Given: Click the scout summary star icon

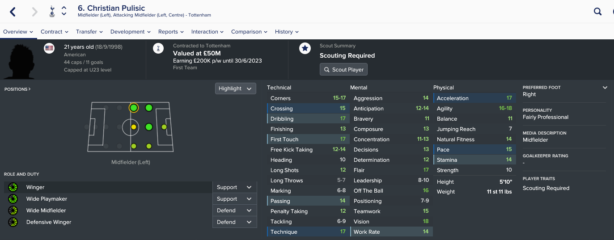Looking at the screenshot, I should [x=305, y=48].
